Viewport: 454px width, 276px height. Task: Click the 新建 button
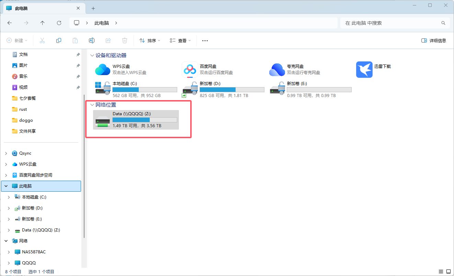click(17, 40)
